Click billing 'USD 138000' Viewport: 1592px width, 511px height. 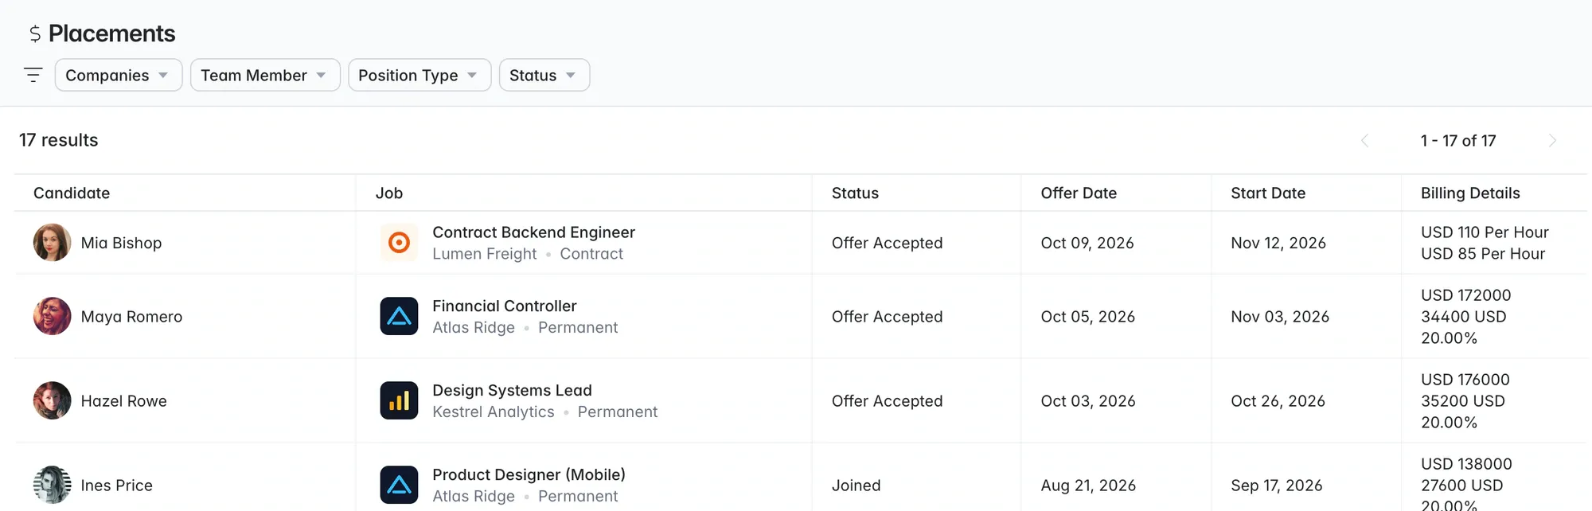coord(1466,464)
